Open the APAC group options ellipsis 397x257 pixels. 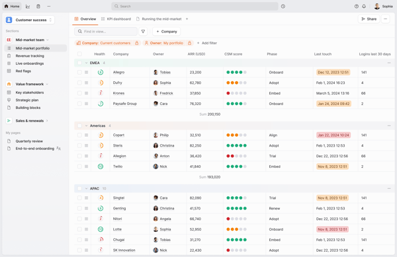(x=389, y=188)
